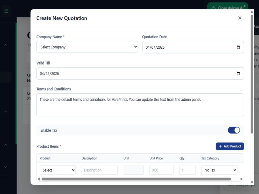Click the Create New Quotation title

coord(62,18)
